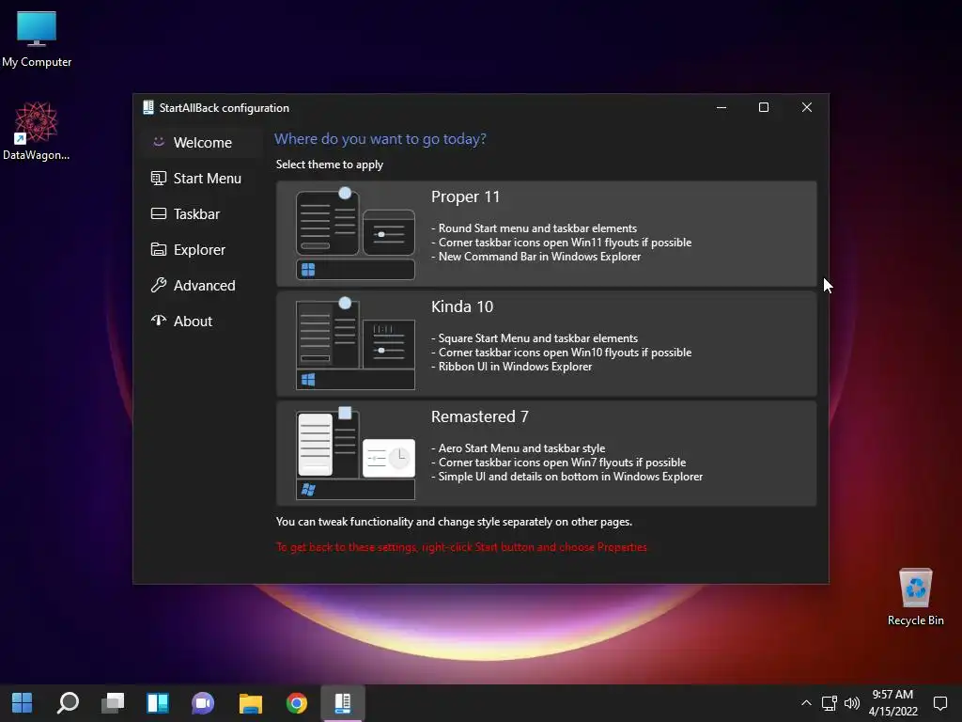Launch the Chat taskbar icon

[x=203, y=703]
